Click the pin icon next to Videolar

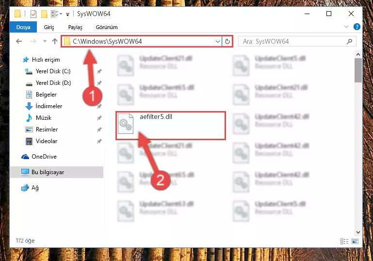pyautogui.click(x=99, y=141)
